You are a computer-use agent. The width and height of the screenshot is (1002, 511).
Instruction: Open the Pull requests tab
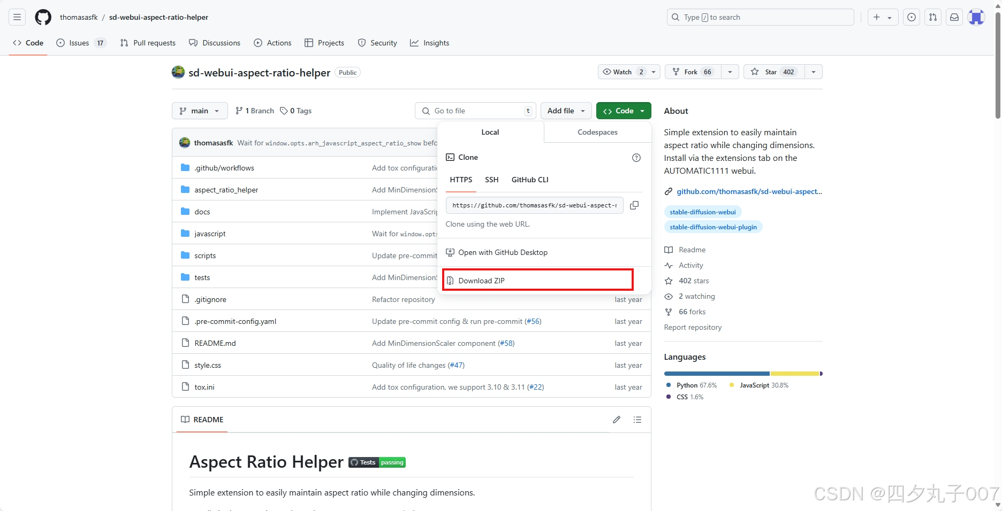(x=148, y=43)
